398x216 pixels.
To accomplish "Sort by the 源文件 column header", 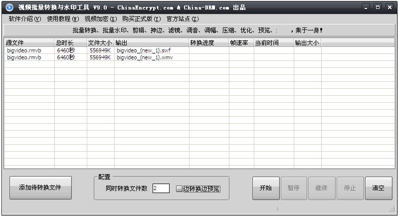I will tap(29, 42).
